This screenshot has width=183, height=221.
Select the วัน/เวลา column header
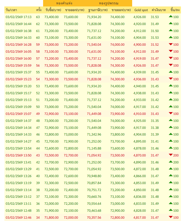(11, 10)
